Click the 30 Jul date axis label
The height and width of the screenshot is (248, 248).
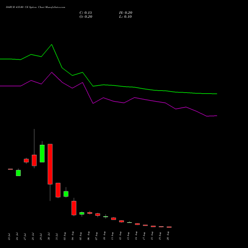49,237
